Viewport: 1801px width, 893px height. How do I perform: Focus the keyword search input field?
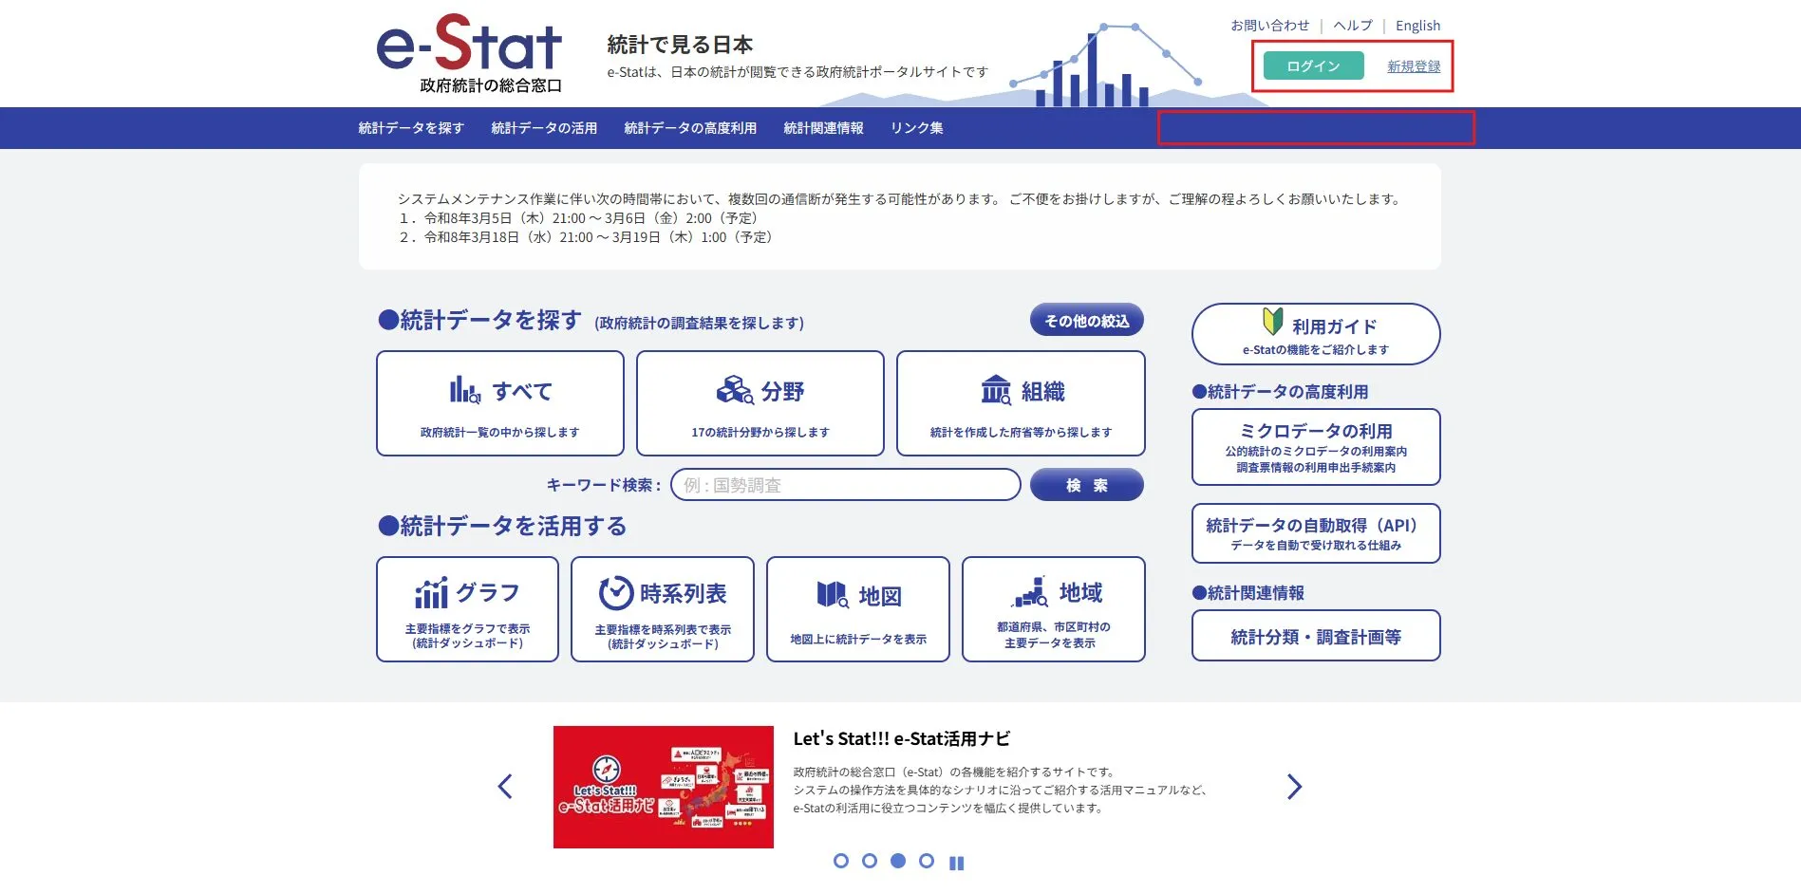point(846,485)
